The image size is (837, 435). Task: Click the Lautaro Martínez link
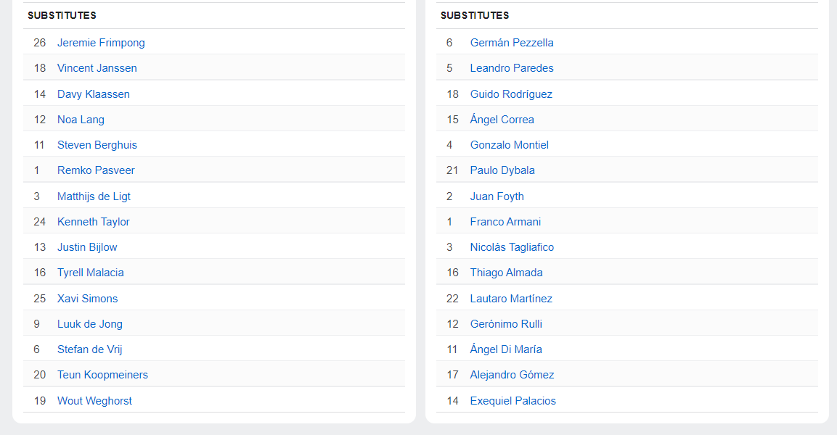[x=511, y=299]
